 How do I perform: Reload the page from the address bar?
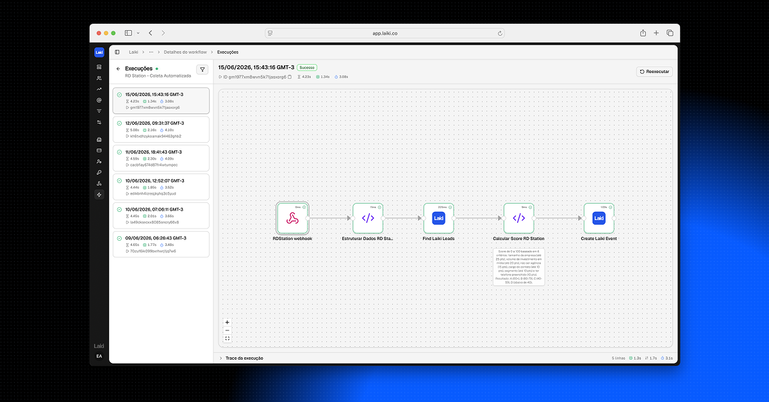click(x=500, y=33)
